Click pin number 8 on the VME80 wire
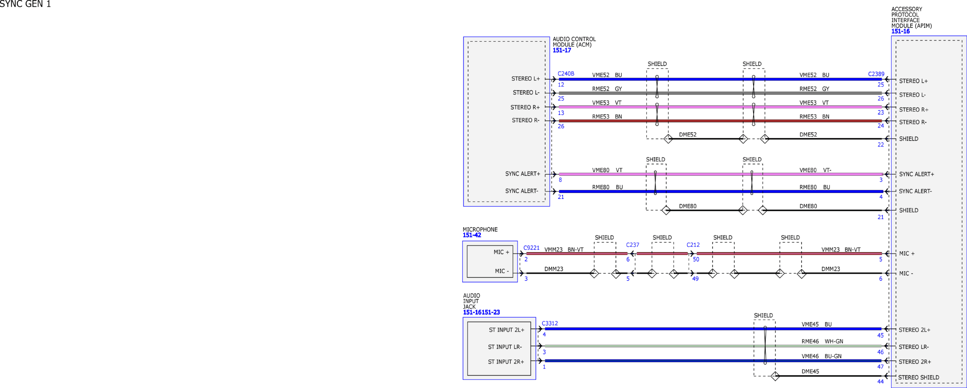967x388 pixels. [560, 180]
